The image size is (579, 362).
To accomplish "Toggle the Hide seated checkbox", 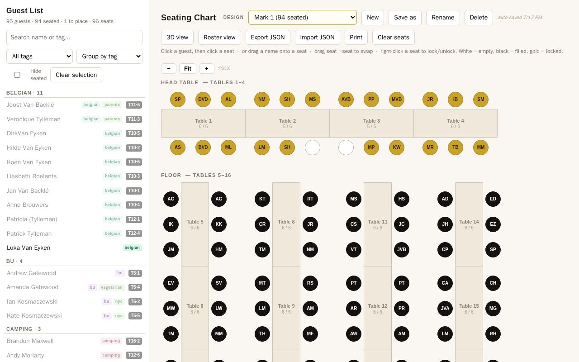I will tap(17, 75).
